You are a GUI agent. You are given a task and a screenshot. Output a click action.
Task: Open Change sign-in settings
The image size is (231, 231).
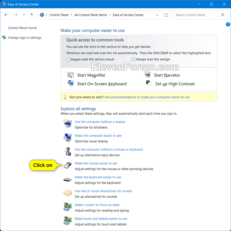25,38
